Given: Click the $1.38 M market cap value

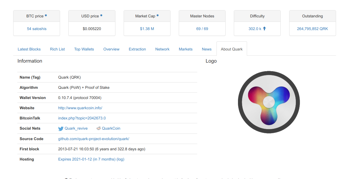Looking at the screenshot, I should click(x=147, y=29).
